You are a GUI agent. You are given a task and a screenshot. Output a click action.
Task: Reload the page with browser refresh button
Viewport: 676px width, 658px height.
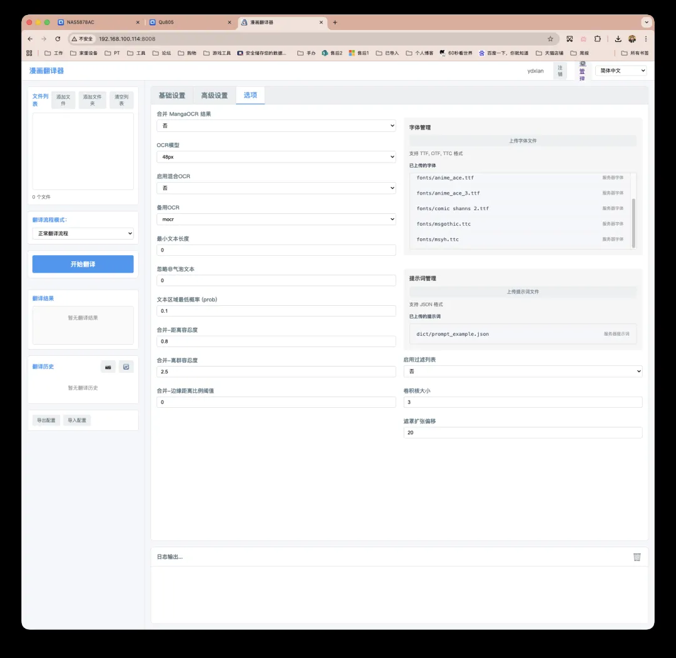(58, 39)
